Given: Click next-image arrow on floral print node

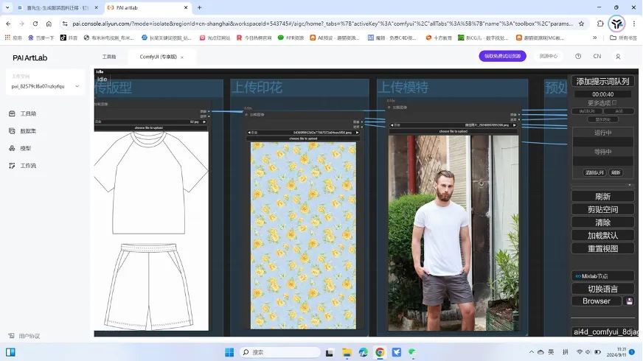Looking at the screenshot, I should (358, 133).
